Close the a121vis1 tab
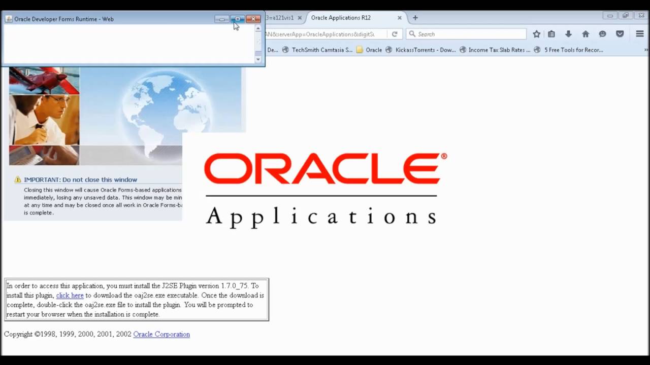650x365 pixels. point(300,18)
